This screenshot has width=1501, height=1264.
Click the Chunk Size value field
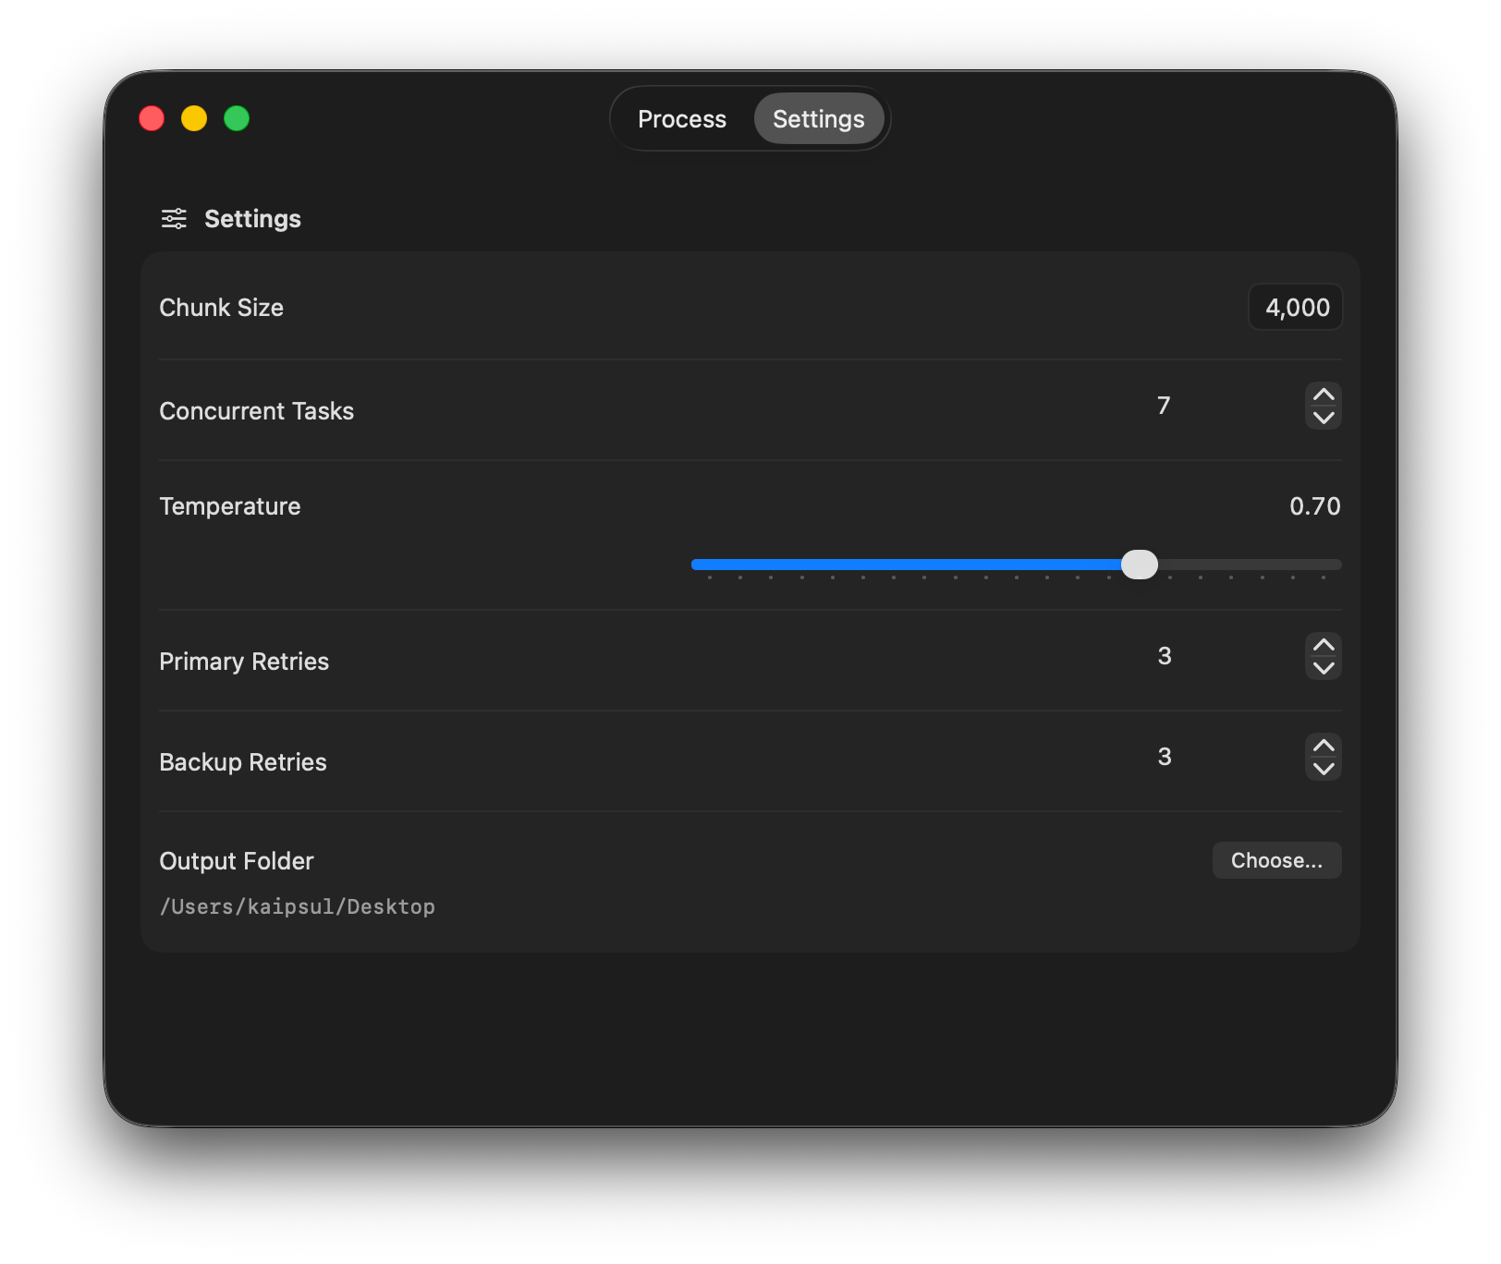coord(1295,307)
